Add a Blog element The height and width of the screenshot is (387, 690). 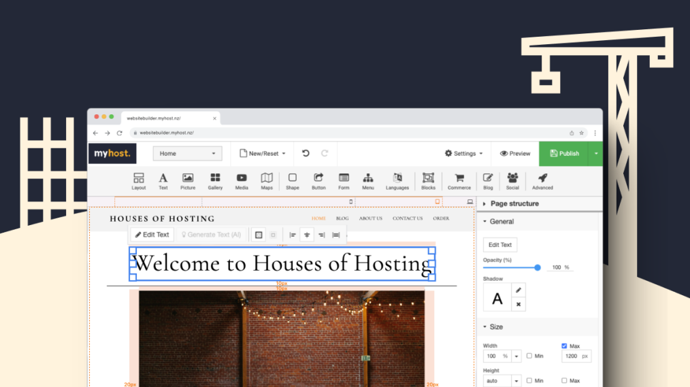pos(488,181)
